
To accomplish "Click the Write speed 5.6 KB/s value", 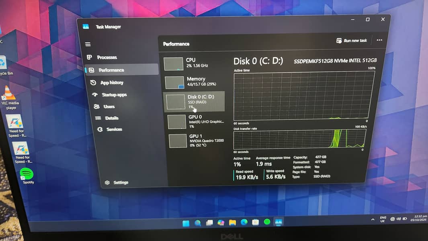I will coord(276,177).
